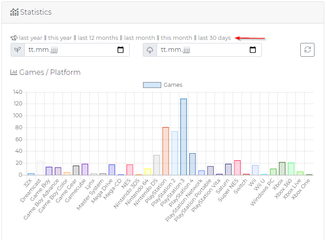
Task: Click the Dreamcast bar
Action: click(x=40, y=168)
